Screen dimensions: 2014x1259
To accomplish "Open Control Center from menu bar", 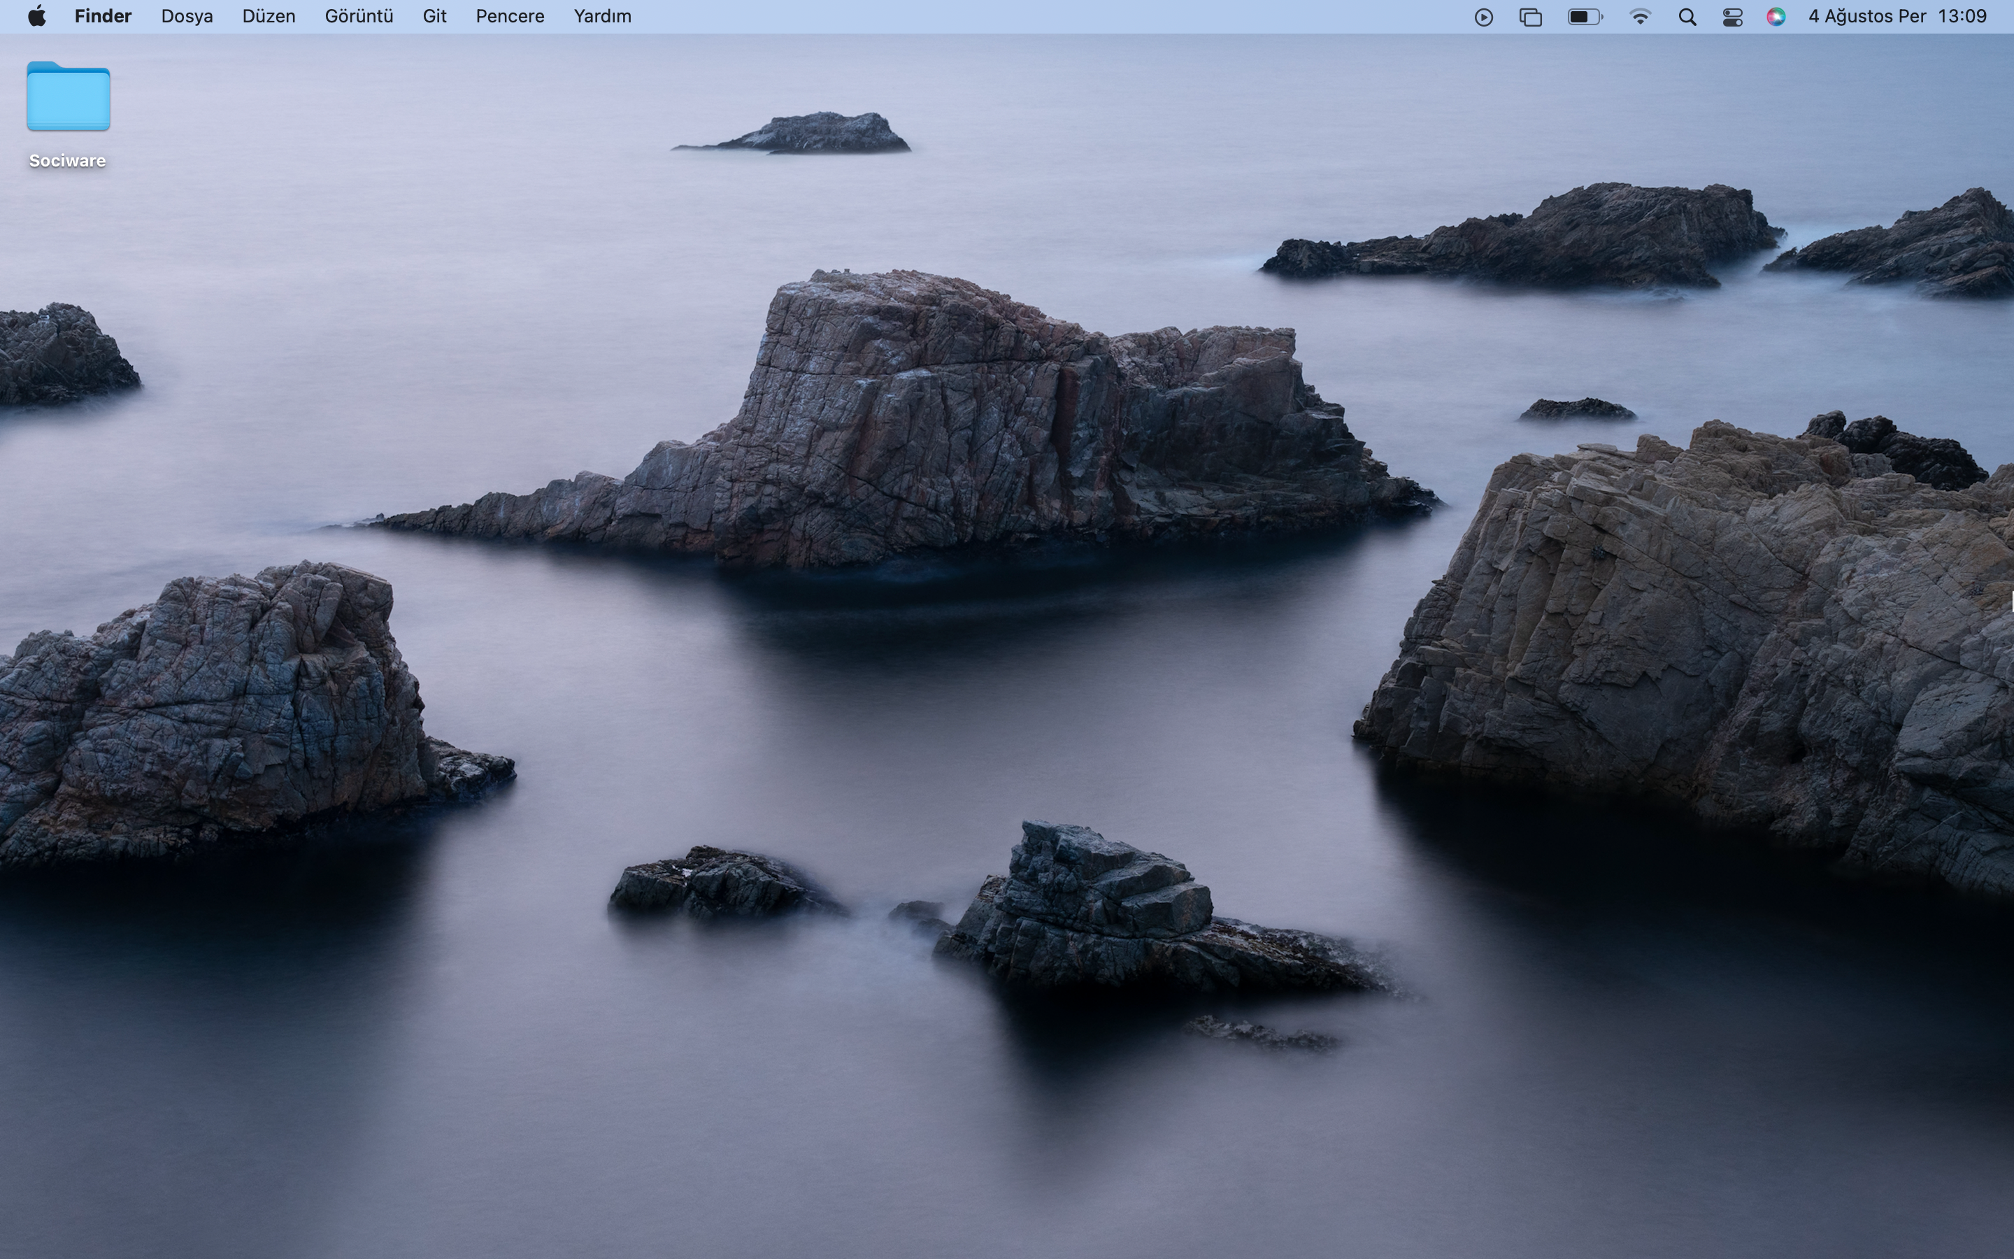I will coord(1733,17).
